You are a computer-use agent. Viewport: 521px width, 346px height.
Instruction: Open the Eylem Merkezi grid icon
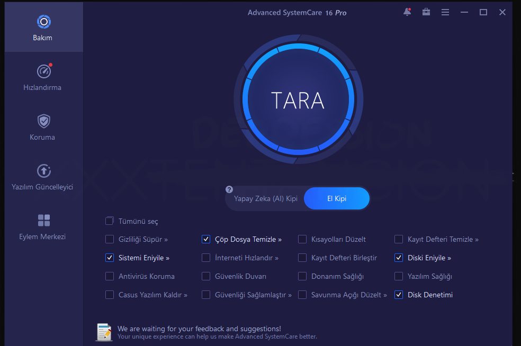click(43, 221)
